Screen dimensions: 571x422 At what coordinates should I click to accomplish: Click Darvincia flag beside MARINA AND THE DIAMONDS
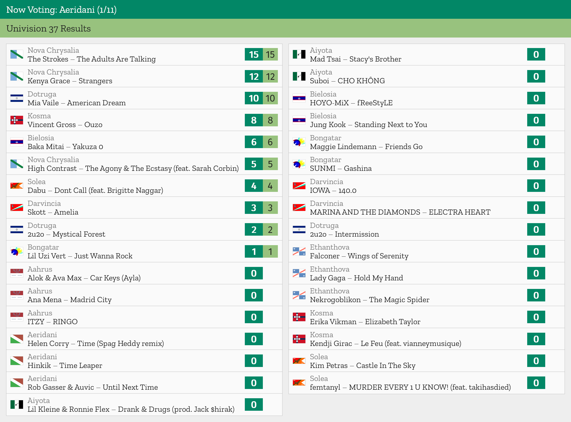[x=299, y=208]
